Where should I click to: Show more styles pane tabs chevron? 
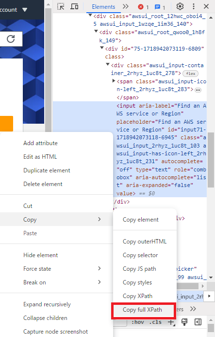(x=193, y=309)
